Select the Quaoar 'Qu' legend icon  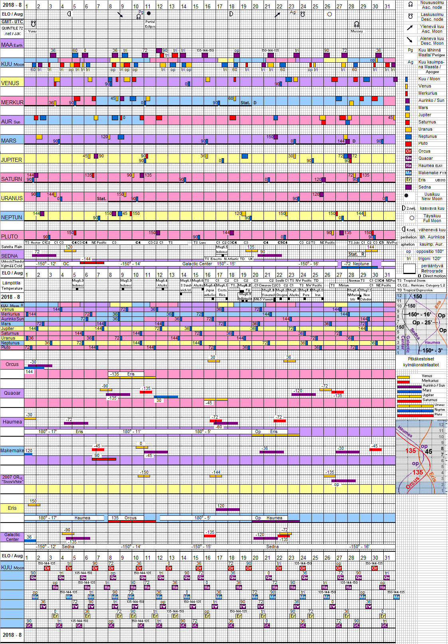tap(408, 159)
